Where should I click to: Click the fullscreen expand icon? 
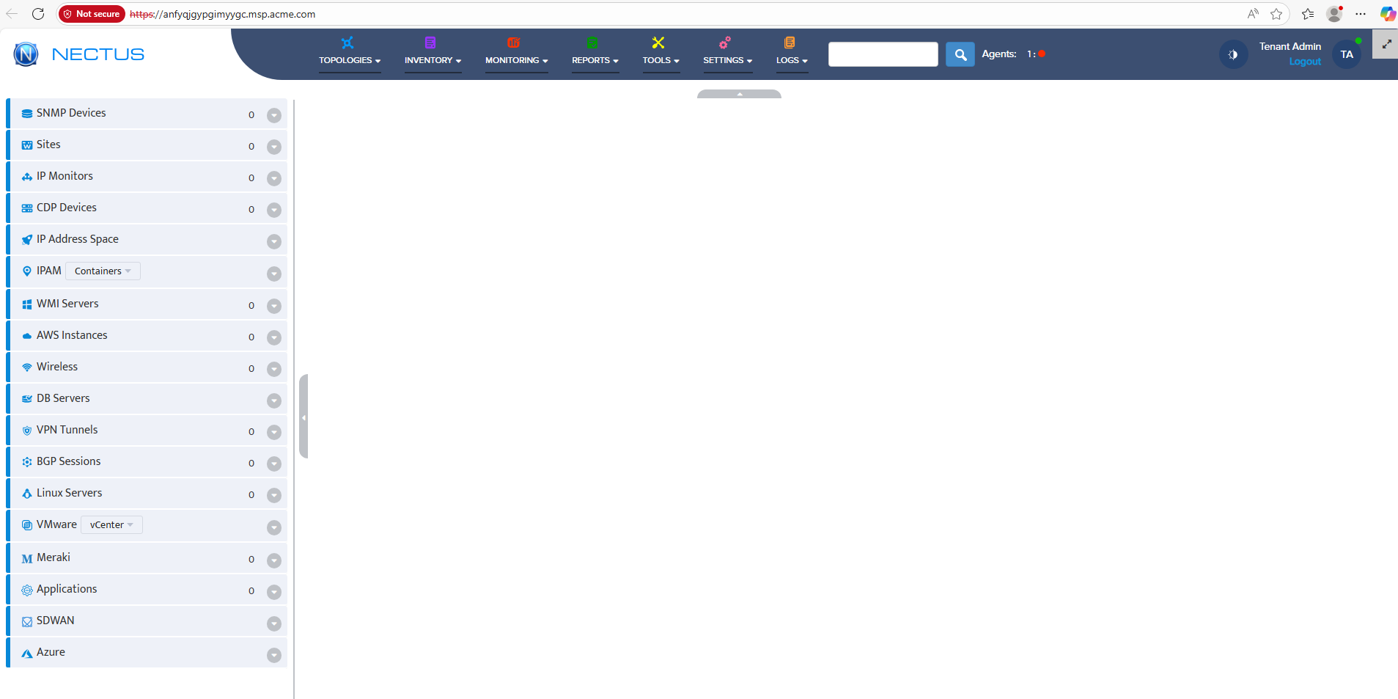tap(1386, 44)
